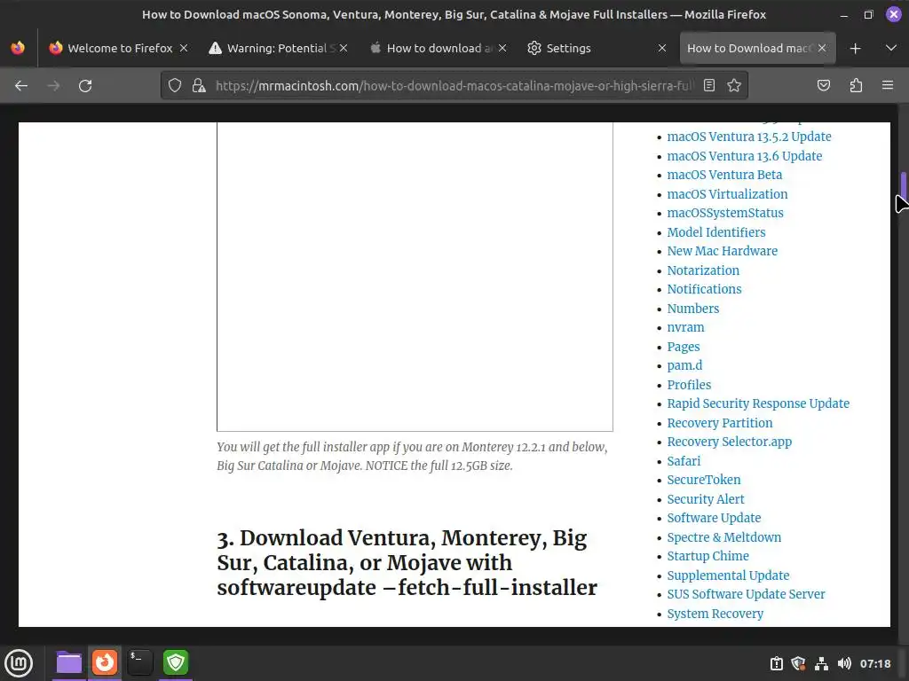The width and height of the screenshot is (909, 681).
Task: Close the How to download Apple tab
Action: point(502,48)
